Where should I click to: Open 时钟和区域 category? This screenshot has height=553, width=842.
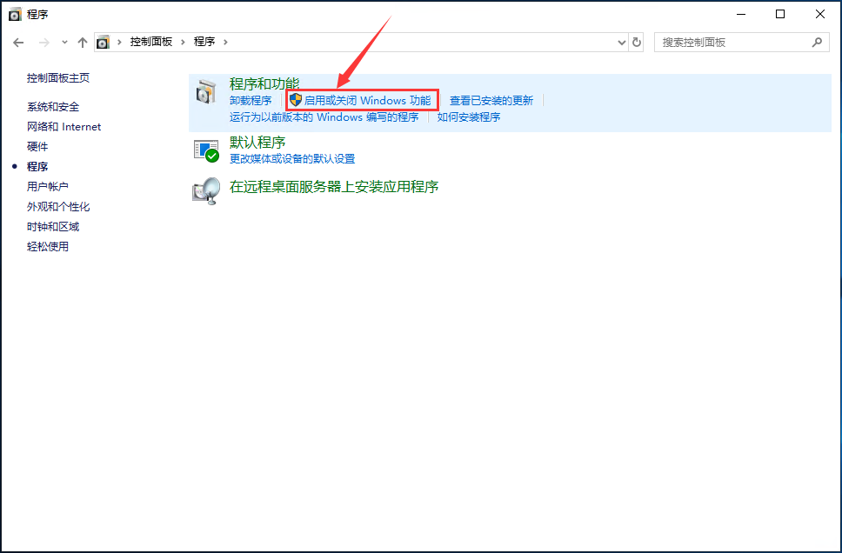(53, 227)
